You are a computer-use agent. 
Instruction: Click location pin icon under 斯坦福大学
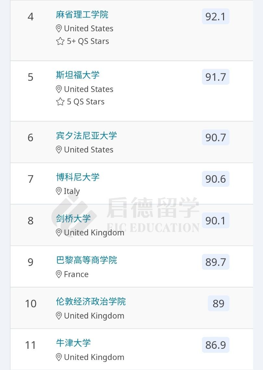59,89
